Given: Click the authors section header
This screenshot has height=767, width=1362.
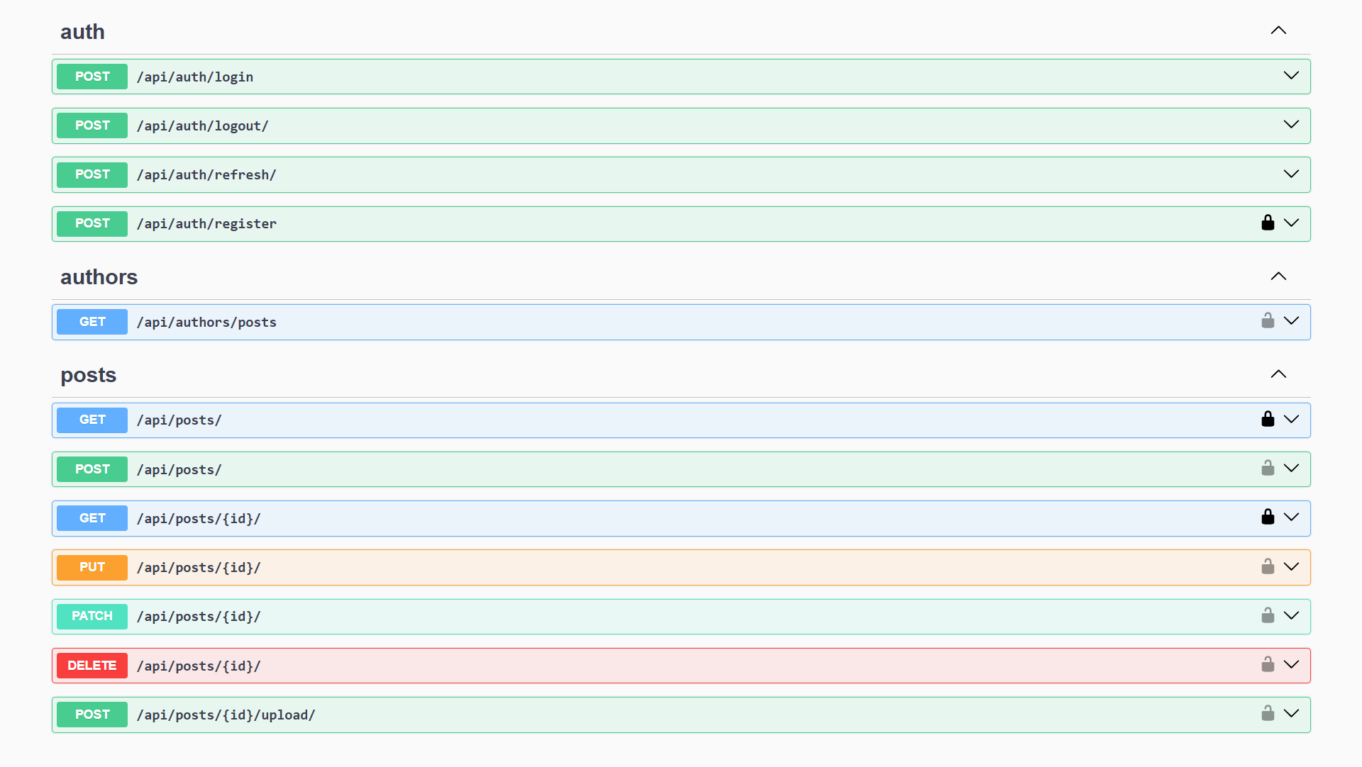Looking at the screenshot, I should tap(99, 277).
